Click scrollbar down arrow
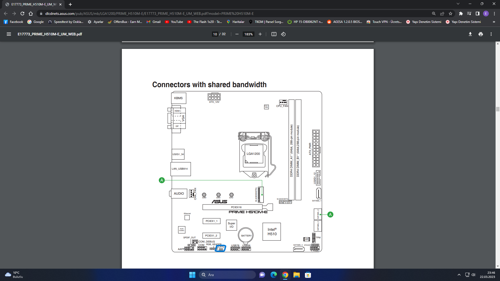Screen dimensions: 500x281 click(498, 266)
